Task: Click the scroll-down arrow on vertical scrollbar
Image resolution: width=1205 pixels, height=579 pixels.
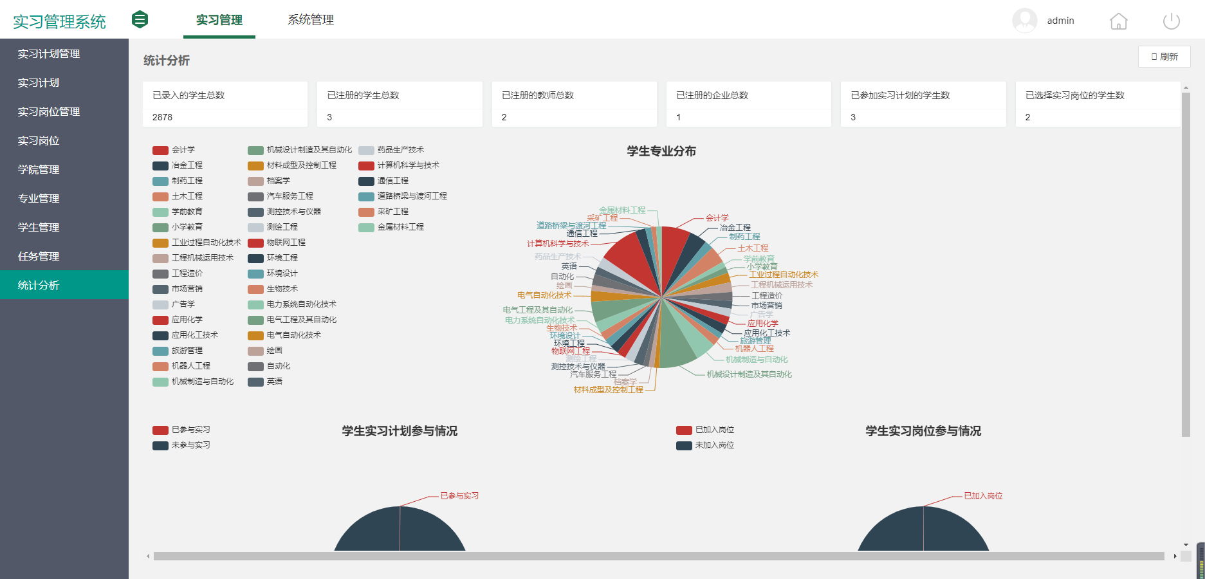Action: point(1186,545)
